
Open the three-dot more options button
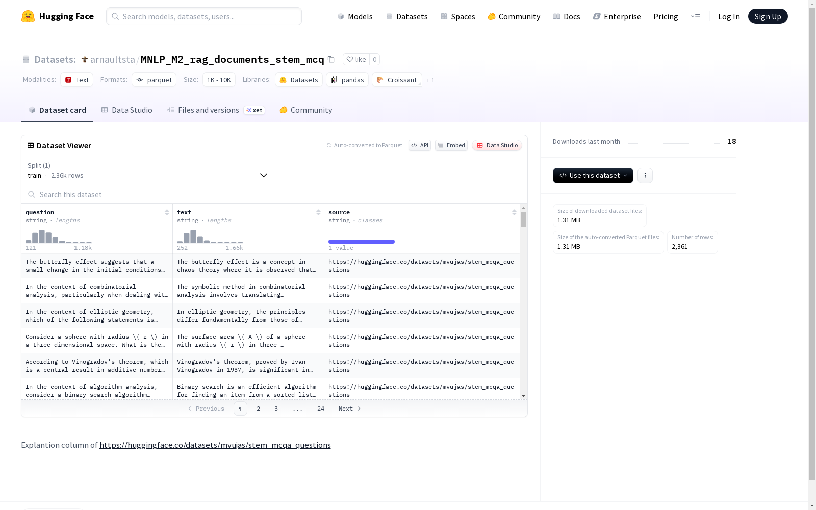pyautogui.click(x=645, y=175)
